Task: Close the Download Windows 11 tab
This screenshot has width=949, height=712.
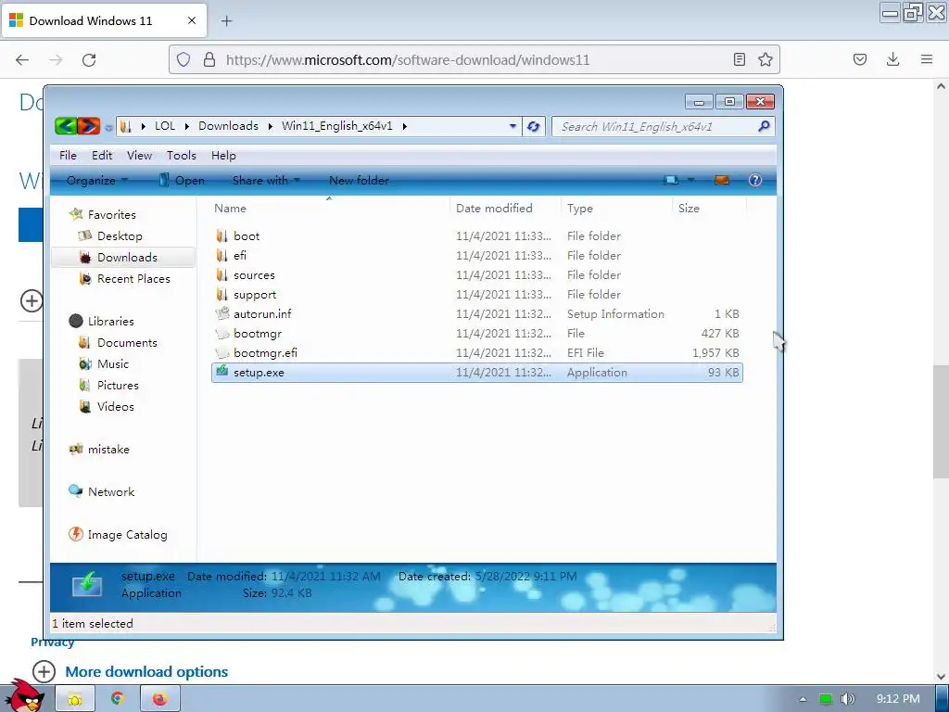Action: 192,20
